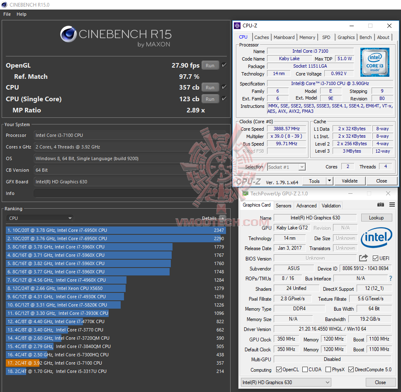Switch to the Graphics tab in CPU-Z
The image size is (401, 392).
pyautogui.click(x=346, y=37)
